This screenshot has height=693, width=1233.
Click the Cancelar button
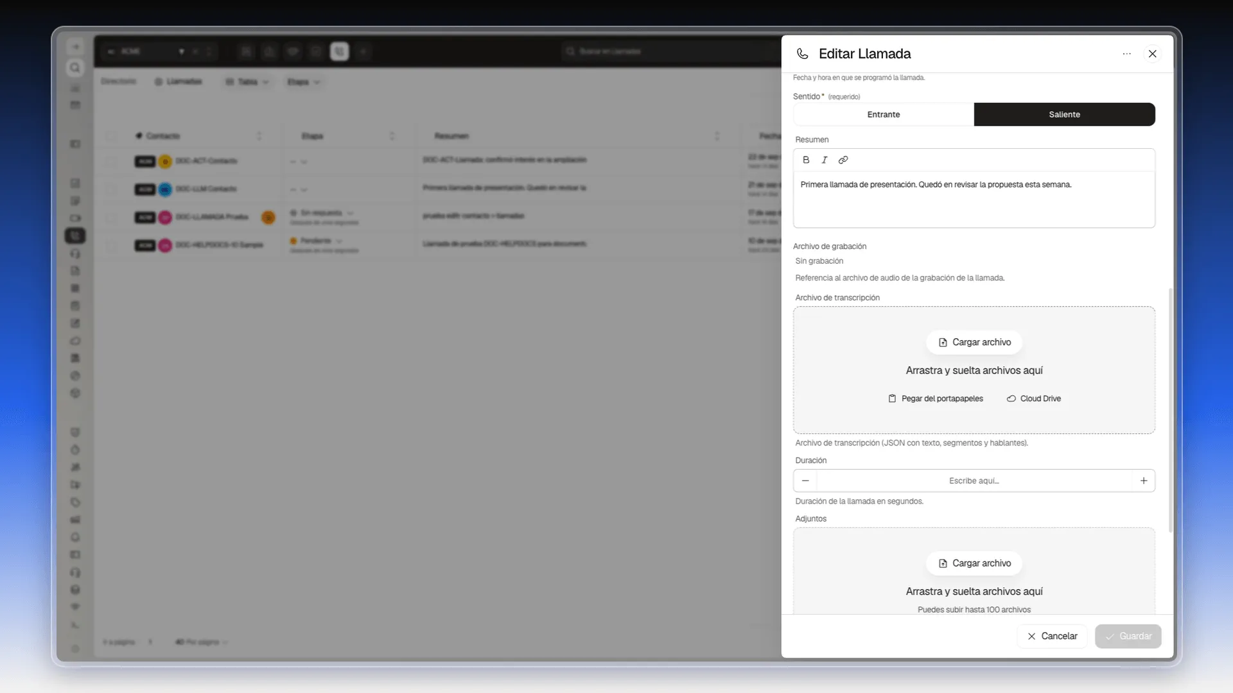coord(1052,636)
